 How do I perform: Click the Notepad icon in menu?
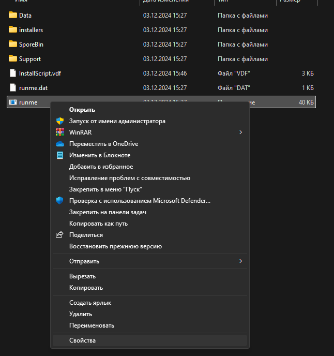(x=60, y=155)
